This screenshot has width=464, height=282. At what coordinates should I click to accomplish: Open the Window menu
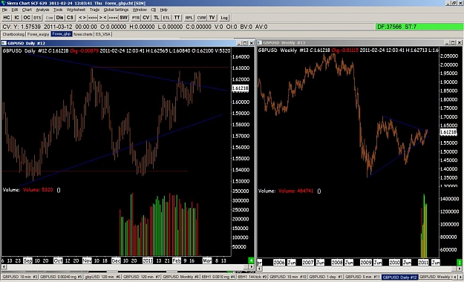[x=140, y=10]
